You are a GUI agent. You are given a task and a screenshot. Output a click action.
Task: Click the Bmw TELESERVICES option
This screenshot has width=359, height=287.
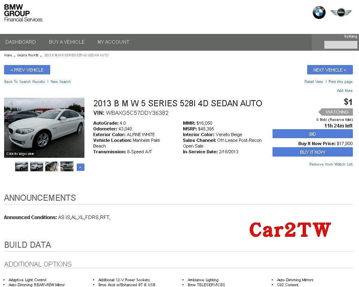206,285
